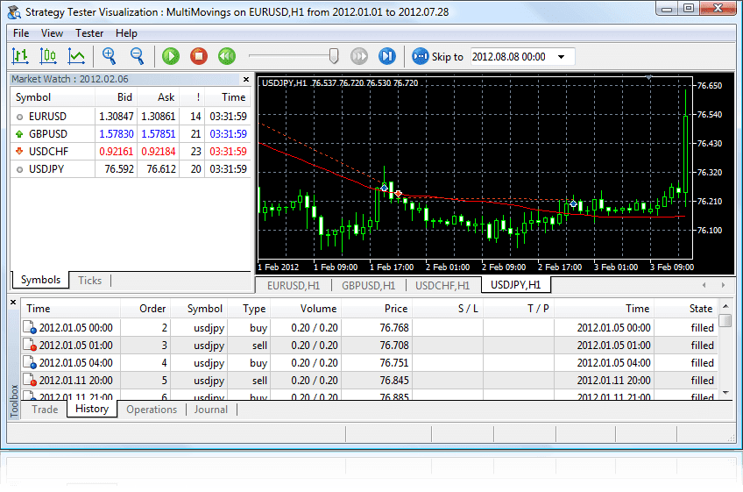Image resolution: width=743 pixels, height=492 pixels.
Task: Click the S / L column header
Action: pos(448,309)
